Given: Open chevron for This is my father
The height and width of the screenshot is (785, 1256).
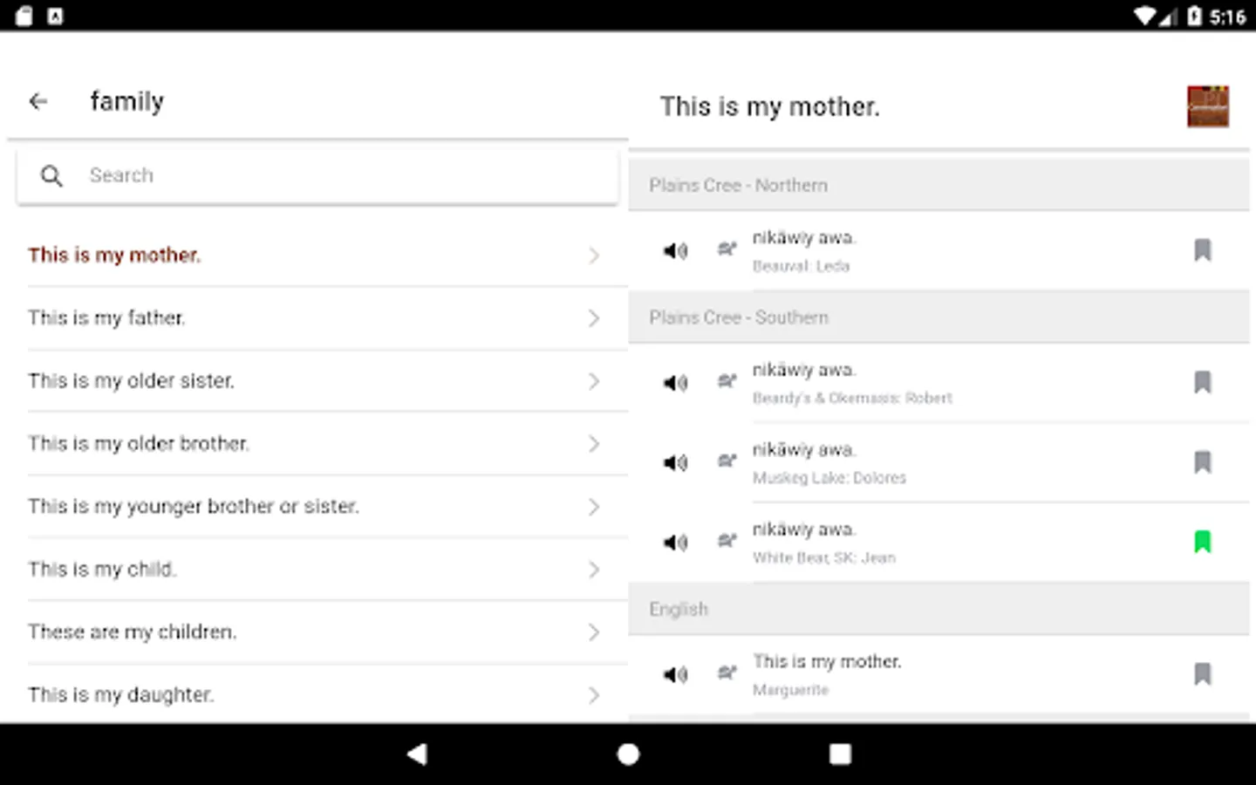Looking at the screenshot, I should coord(594,318).
